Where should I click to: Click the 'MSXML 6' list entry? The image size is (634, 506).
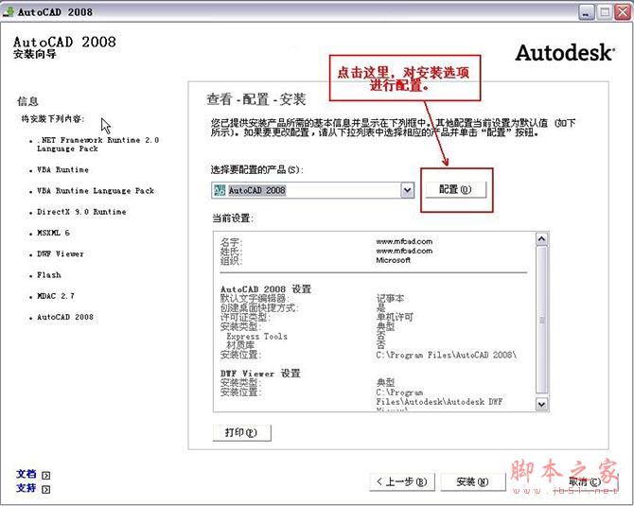(x=53, y=233)
